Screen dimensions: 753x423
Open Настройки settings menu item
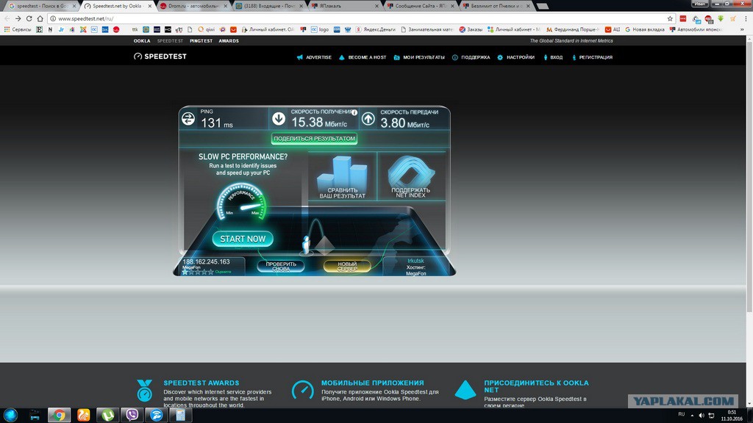pos(515,57)
